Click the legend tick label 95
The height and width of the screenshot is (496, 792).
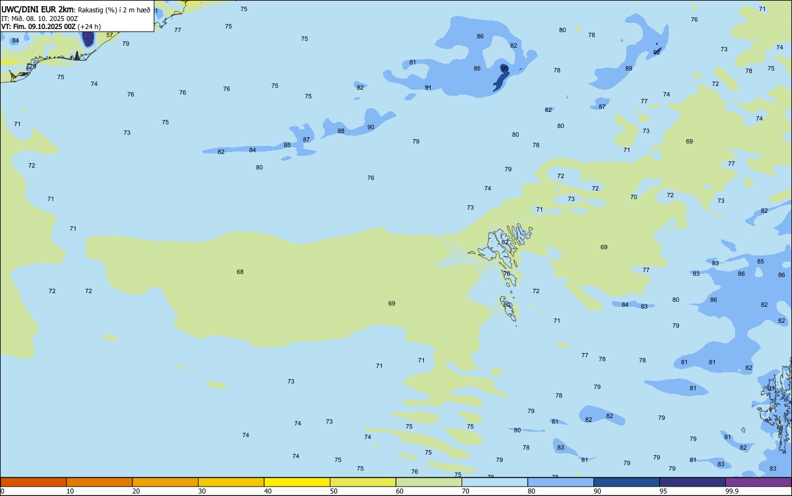click(x=663, y=491)
